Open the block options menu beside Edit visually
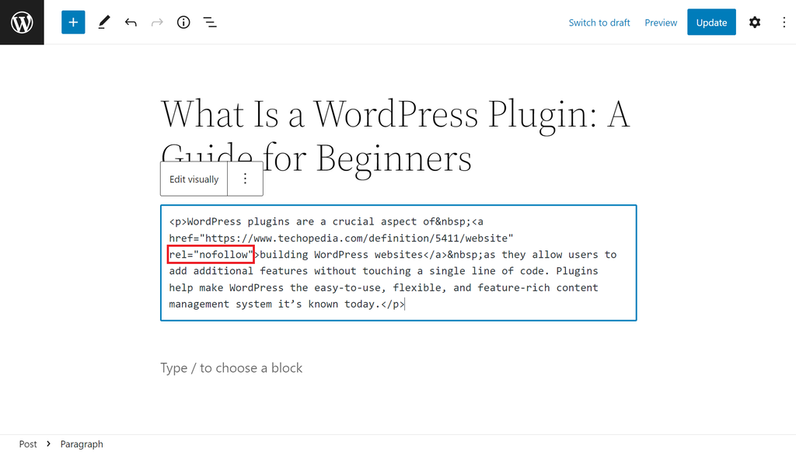The width and height of the screenshot is (796, 452). (245, 179)
